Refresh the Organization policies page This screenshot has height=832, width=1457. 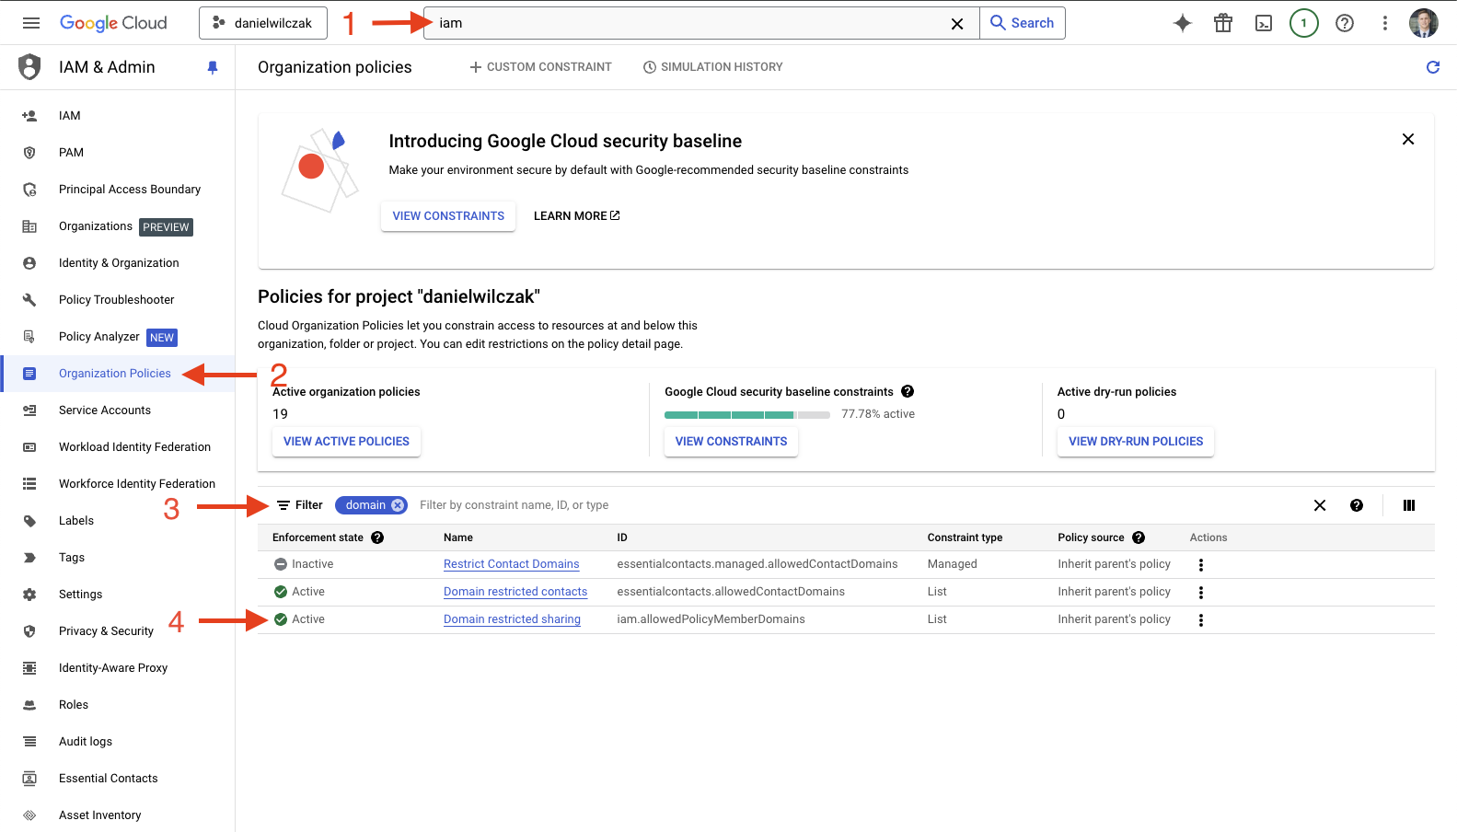point(1433,67)
